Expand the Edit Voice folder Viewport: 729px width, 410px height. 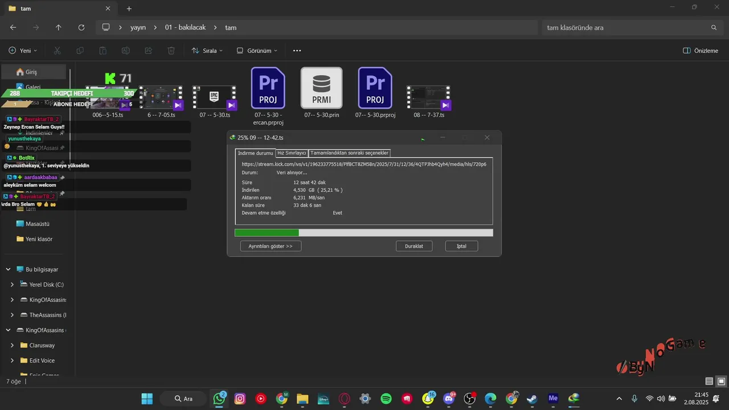(x=13, y=360)
